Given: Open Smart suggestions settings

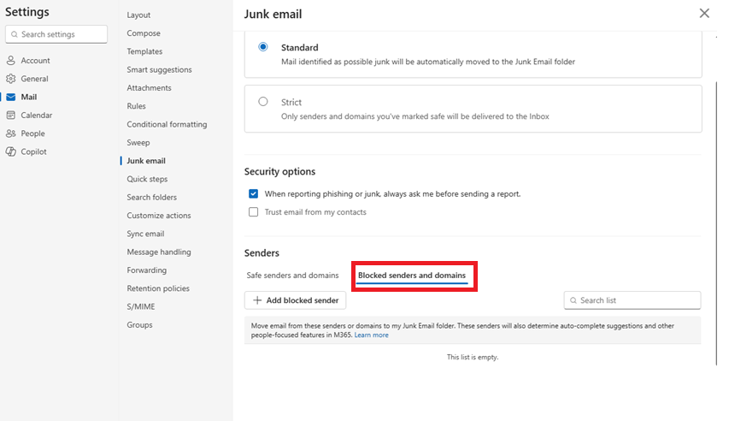Looking at the screenshot, I should pos(159,69).
